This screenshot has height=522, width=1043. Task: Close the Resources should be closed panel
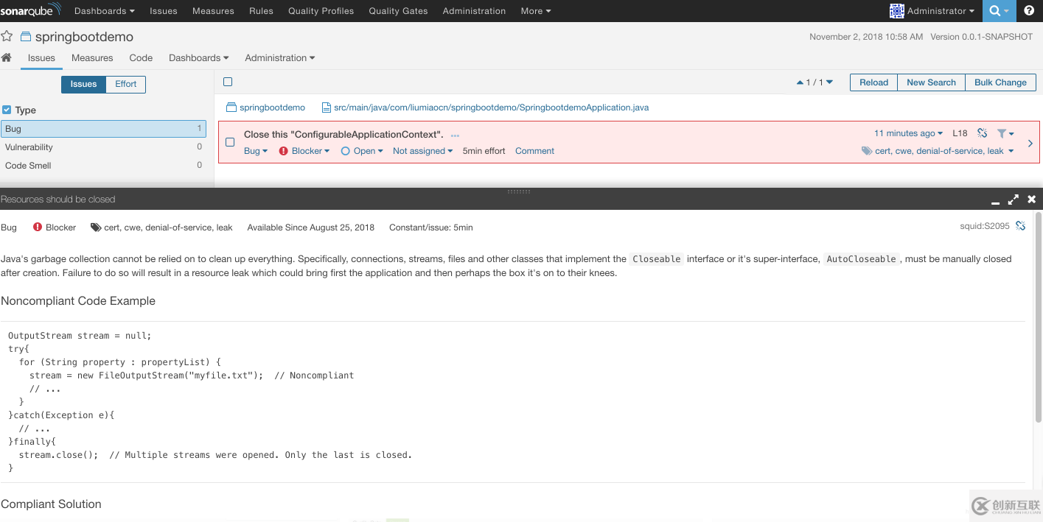(x=1032, y=199)
